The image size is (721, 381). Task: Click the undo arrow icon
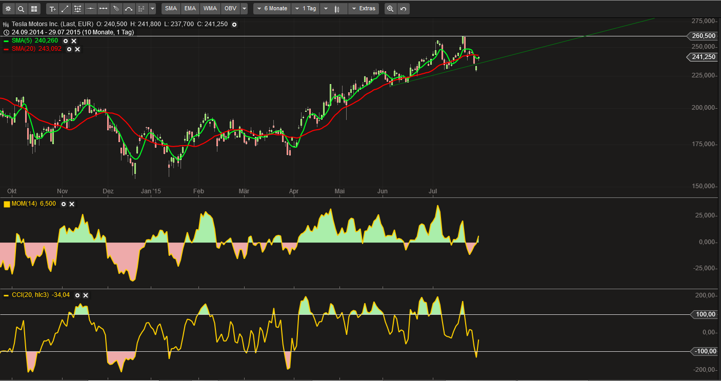pyautogui.click(x=403, y=9)
